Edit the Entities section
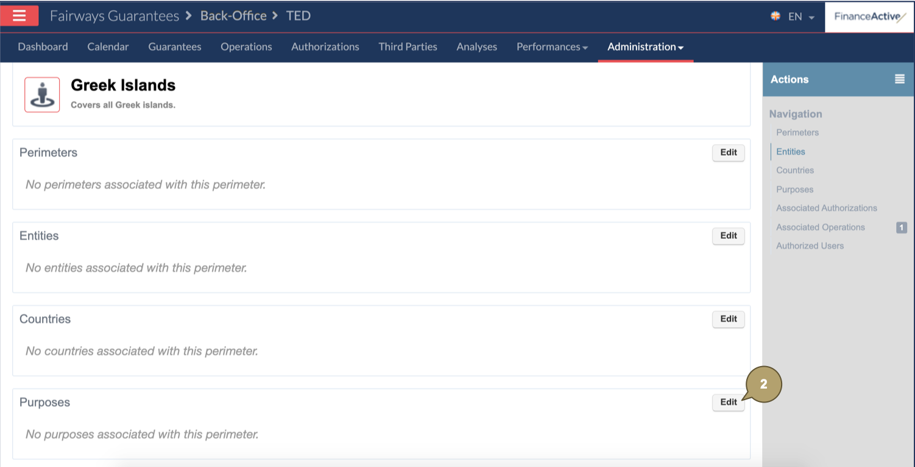 728,236
